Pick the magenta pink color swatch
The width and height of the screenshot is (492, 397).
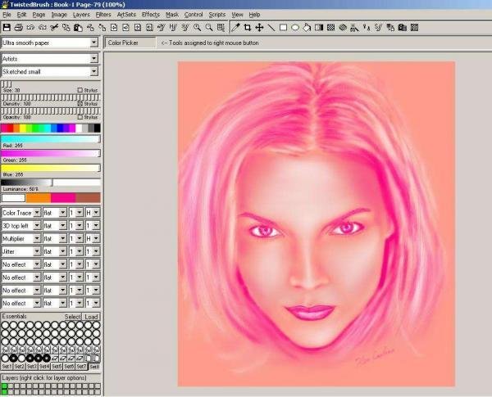click(x=63, y=198)
